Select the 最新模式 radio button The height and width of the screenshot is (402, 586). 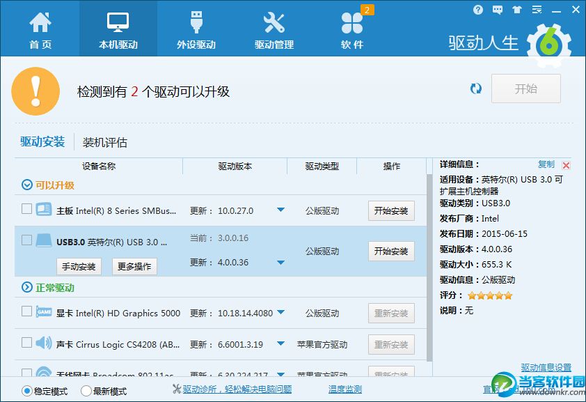(x=86, y=391)
